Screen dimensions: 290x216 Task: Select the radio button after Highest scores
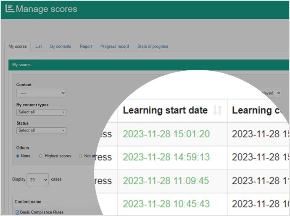(x=80, y=156)
